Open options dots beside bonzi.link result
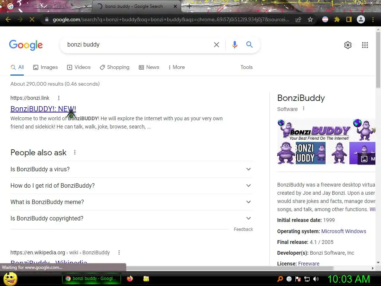381x286 pixels. click(x=58, y=98)
